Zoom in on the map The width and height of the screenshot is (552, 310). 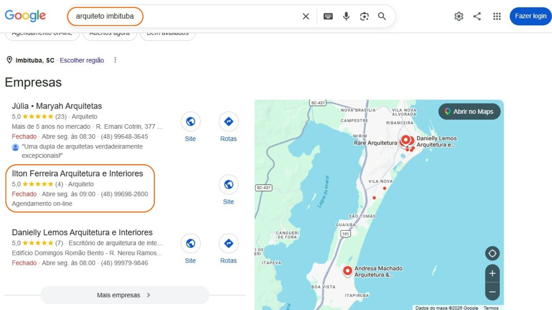pyautogui.click(x=492, y=273)
